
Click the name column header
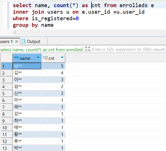click(27, 58)
